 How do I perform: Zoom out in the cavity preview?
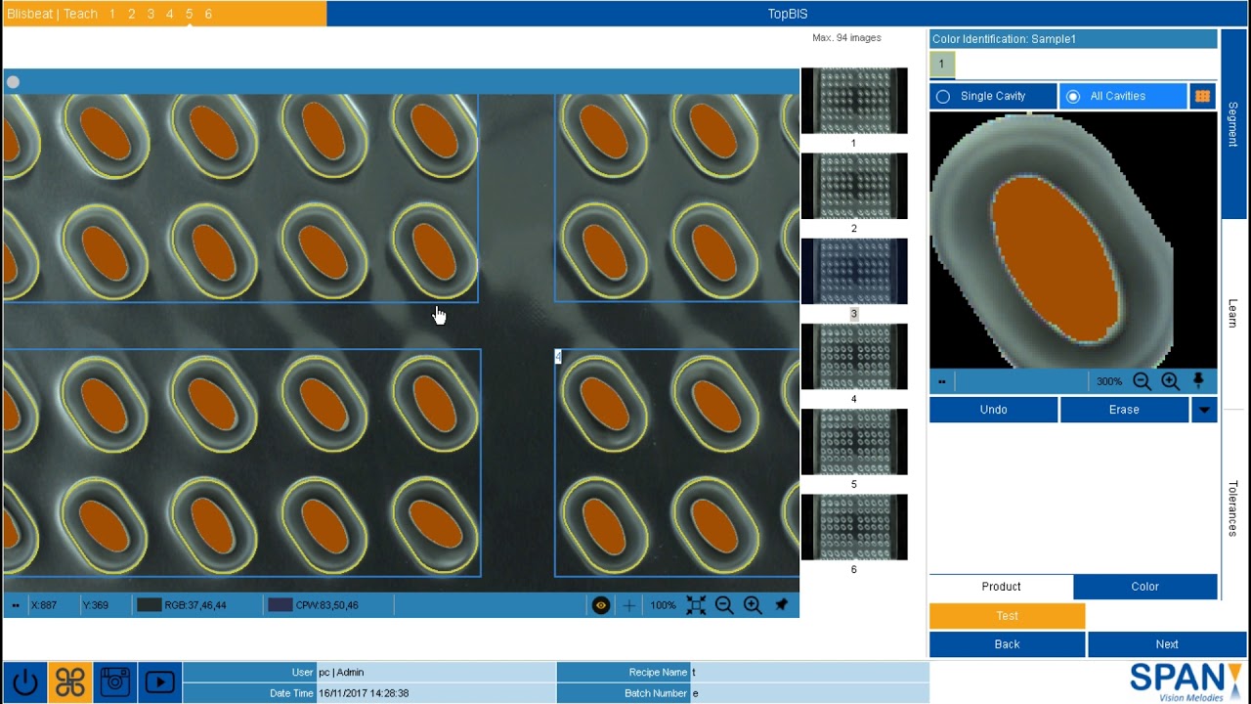[x=1142, y=381]
